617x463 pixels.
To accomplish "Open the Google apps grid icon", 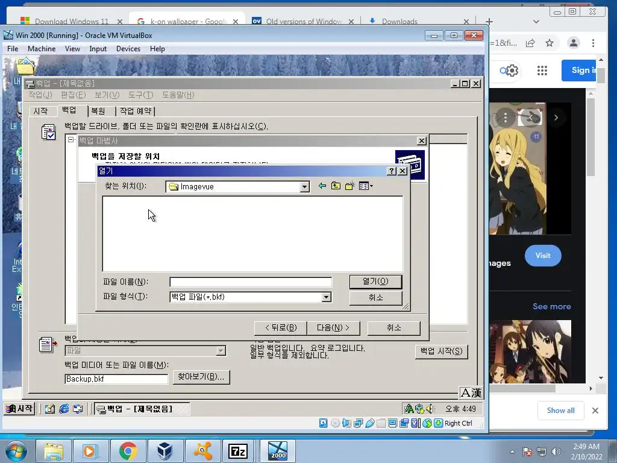I will point(542,71).
